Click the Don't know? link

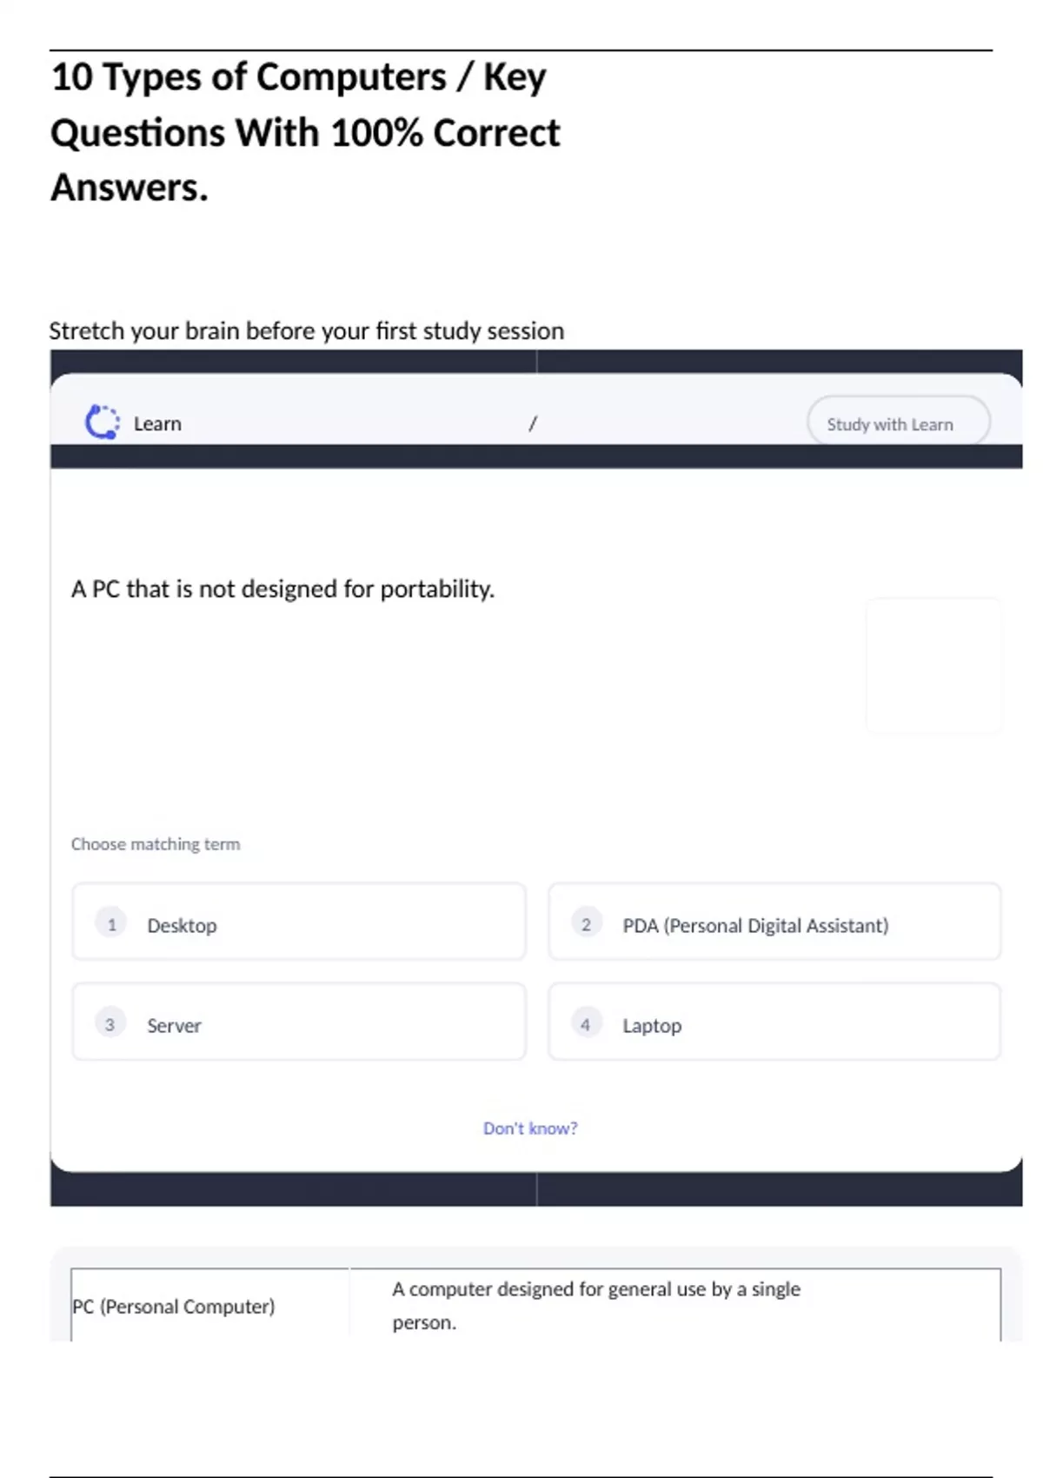click(x=530, y=1128)
